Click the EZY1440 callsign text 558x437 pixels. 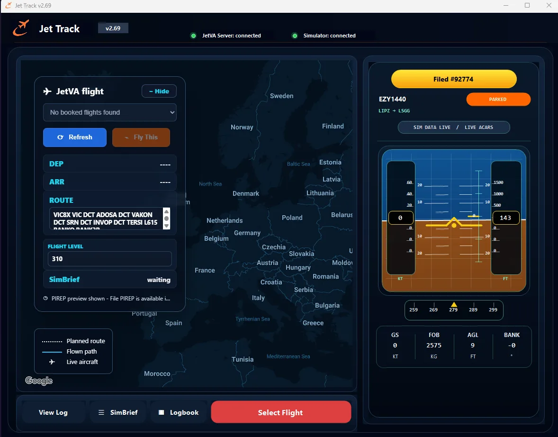coord(393,100)
